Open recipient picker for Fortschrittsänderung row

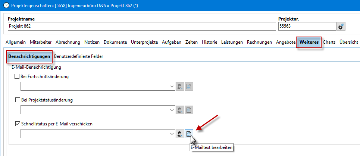(180, 87)
